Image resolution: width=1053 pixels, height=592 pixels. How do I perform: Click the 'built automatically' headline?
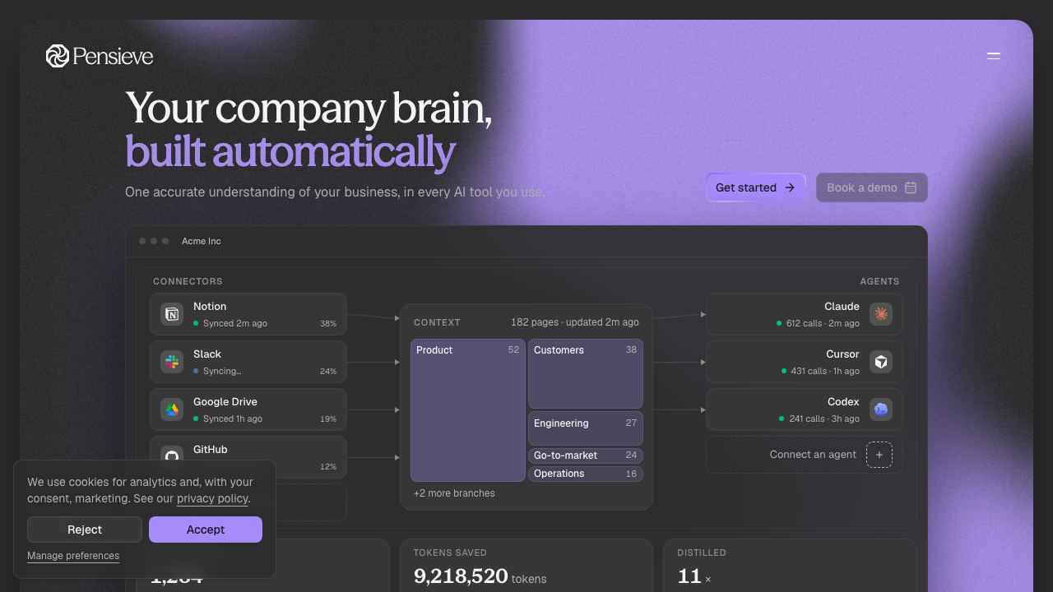[290, 152]
